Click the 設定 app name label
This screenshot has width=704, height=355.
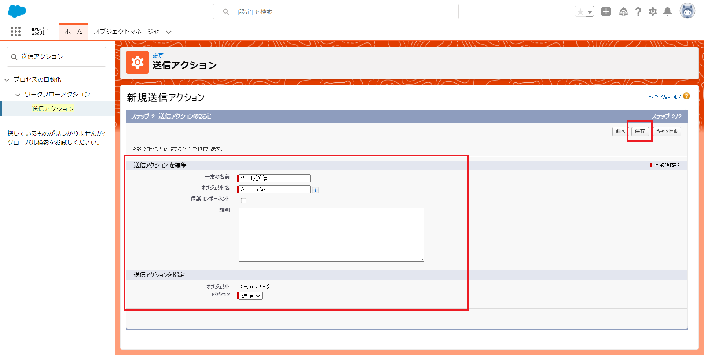40,32
